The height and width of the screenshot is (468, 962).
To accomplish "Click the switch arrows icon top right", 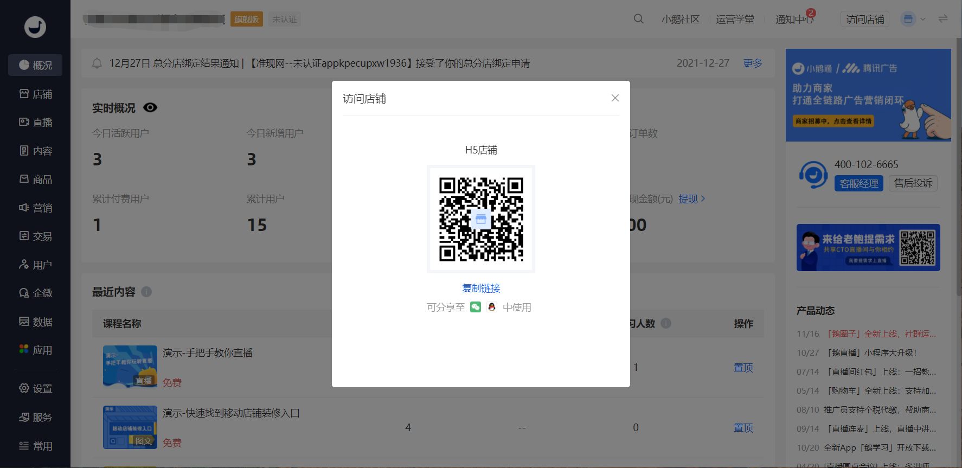I will [x=943, y=19].
